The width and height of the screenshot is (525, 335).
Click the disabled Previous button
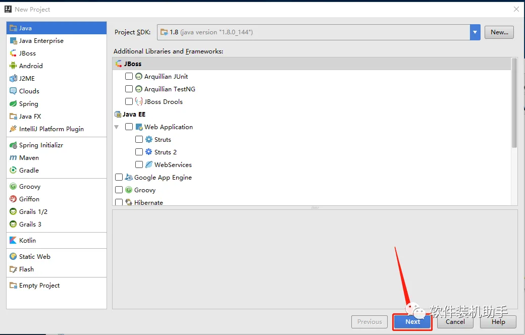(370, 322)
